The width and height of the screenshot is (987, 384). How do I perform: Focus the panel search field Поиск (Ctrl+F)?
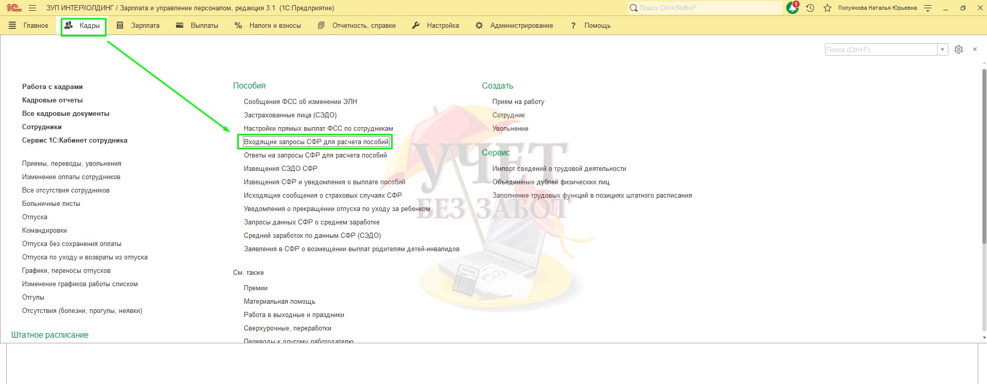click(x=881, y=49)
